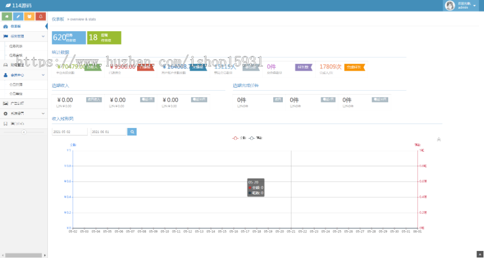Click the blue 620 pending tasks tile
Screen dimensions: 484x258
[69, 38]
